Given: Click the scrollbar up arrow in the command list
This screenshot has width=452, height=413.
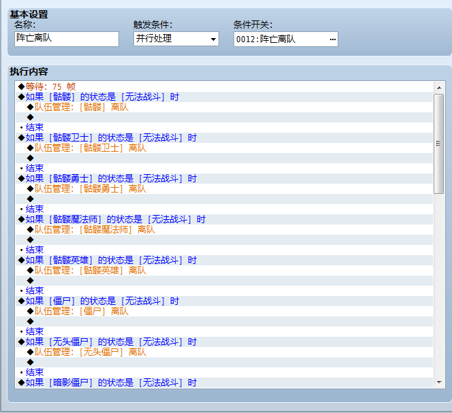Looking at the screenshot, I should pos(439,88).
